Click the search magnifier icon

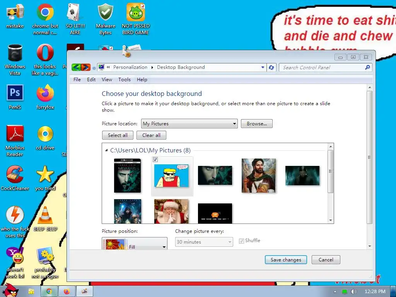click(367, 67)
